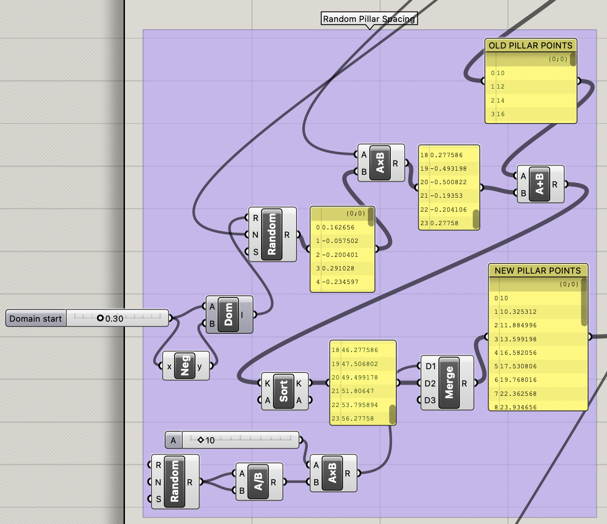Click the A input of Sort
Image resolution: width=607 pixels, height=524 pixels.
pos(268,400)
